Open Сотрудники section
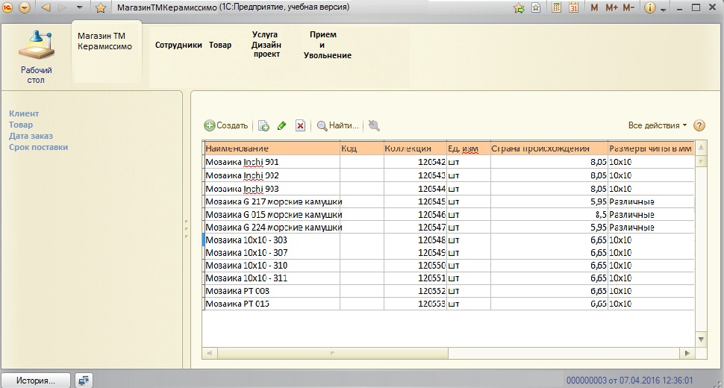This screenshot has height=388, width=724. click(178, 45)
